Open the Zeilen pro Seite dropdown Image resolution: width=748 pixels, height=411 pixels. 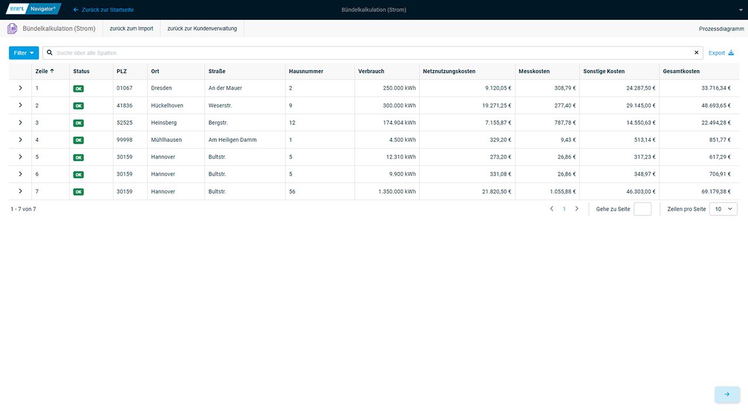click(723, 209)
